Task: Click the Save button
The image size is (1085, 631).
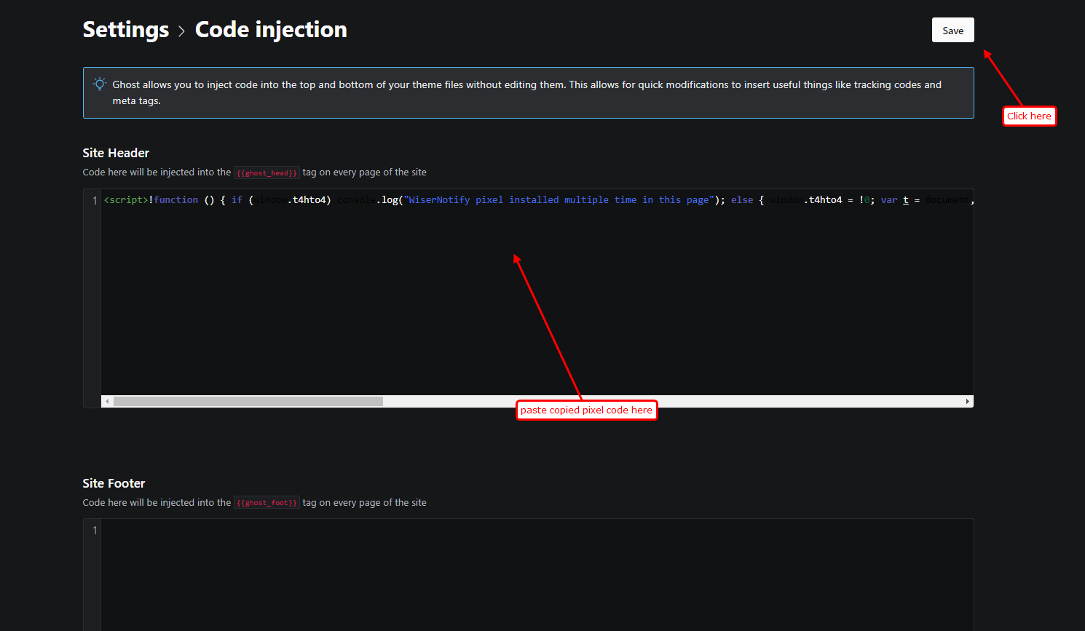Action: tap(952, 31)
